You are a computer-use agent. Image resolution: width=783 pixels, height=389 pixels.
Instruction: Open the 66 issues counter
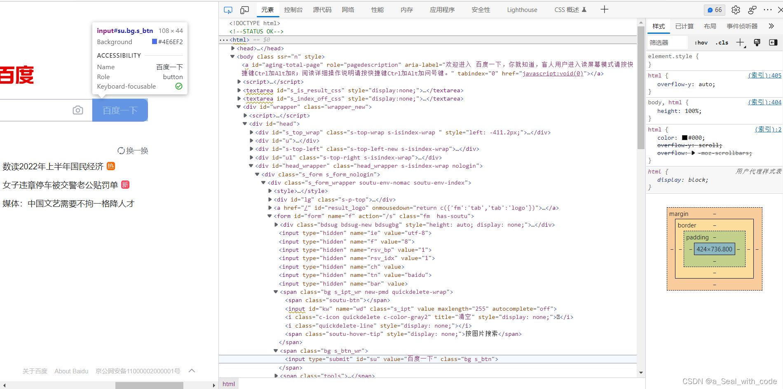(715, 10)
